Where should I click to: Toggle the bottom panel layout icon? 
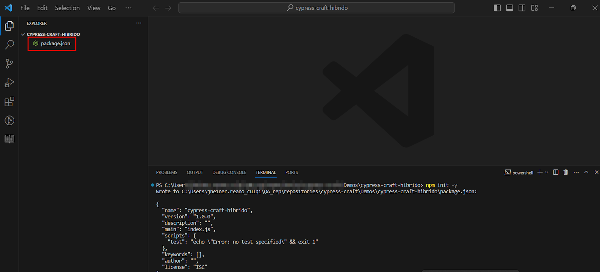(510, 8)
